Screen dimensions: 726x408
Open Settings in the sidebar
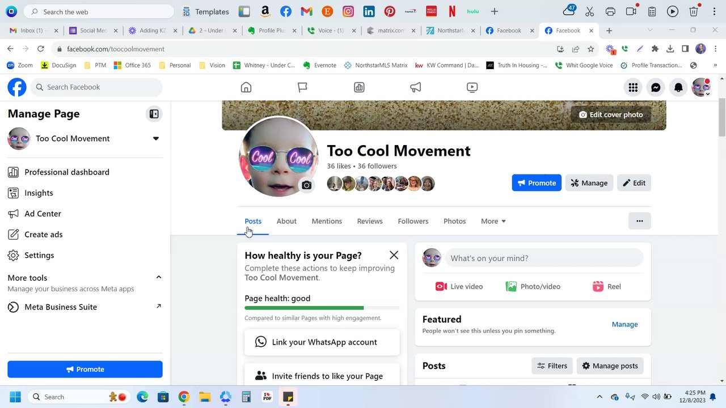pos(85,255)
